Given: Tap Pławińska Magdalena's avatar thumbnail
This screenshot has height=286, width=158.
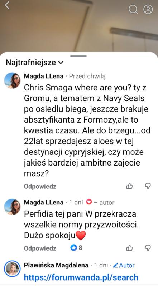Looking at the screenshot, I should (12, 269).
